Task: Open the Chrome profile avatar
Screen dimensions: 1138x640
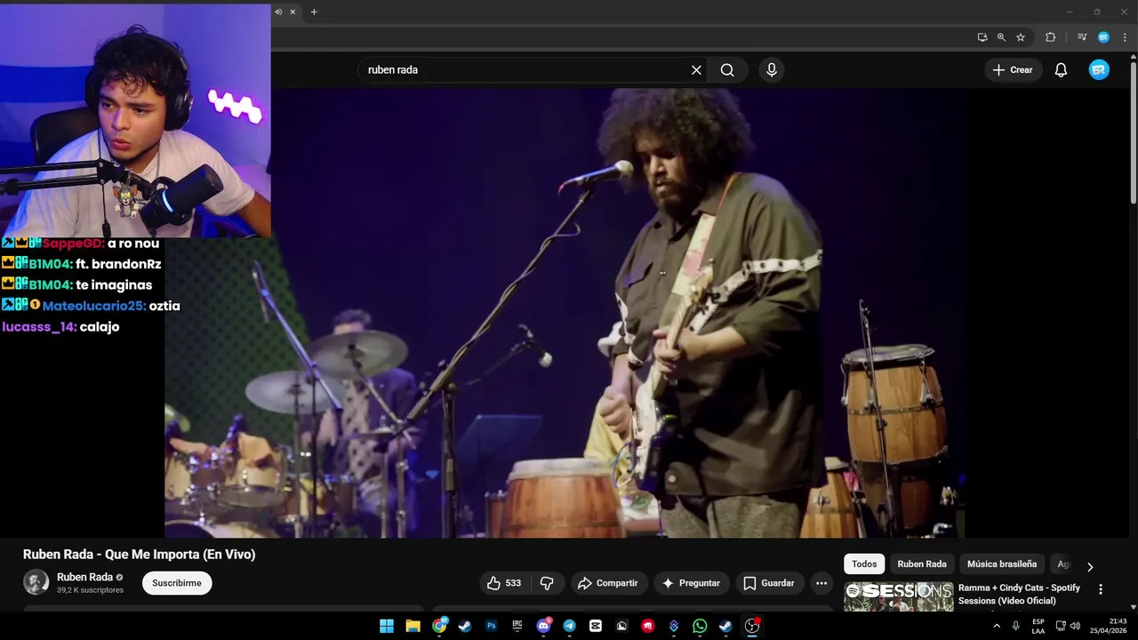Action: coord(1103,37)
